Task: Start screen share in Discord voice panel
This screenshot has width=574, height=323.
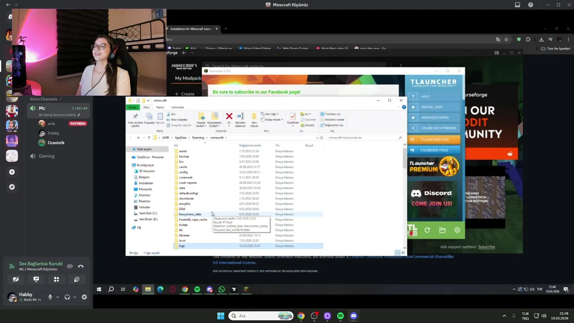Action: [36, 279]
